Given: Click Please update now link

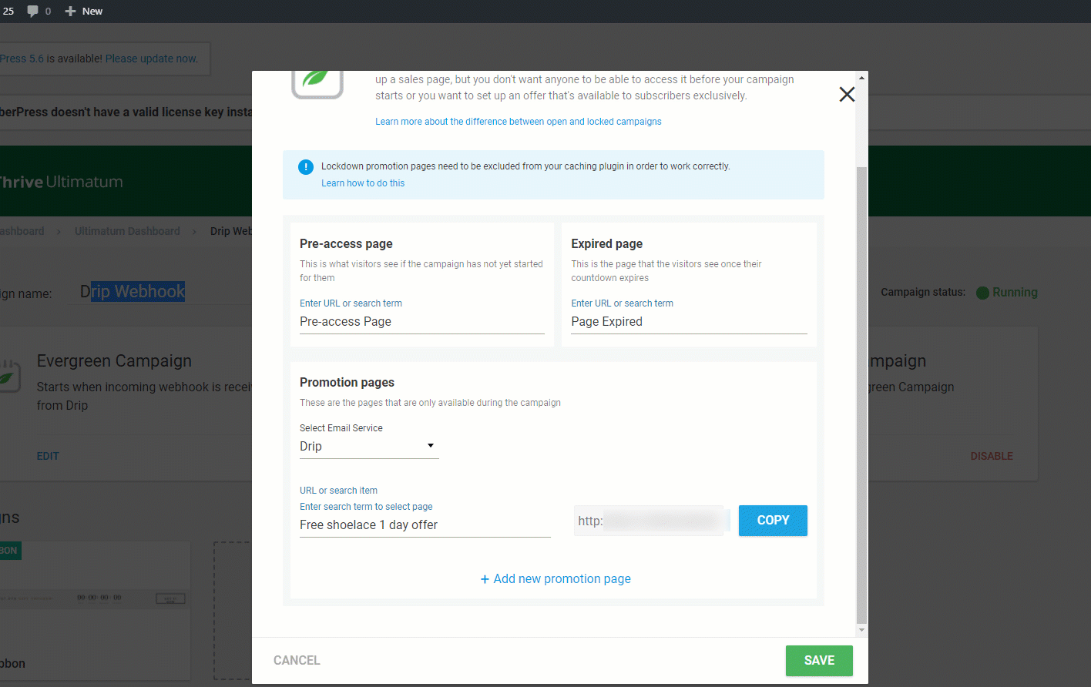Looking at the screenshot, I should 151,59.
